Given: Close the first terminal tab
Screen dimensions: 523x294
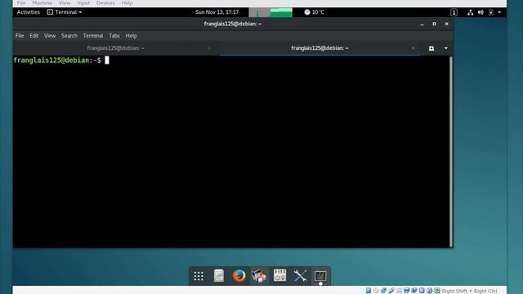Looking at the screenshot, I should [x=209, y=48].
